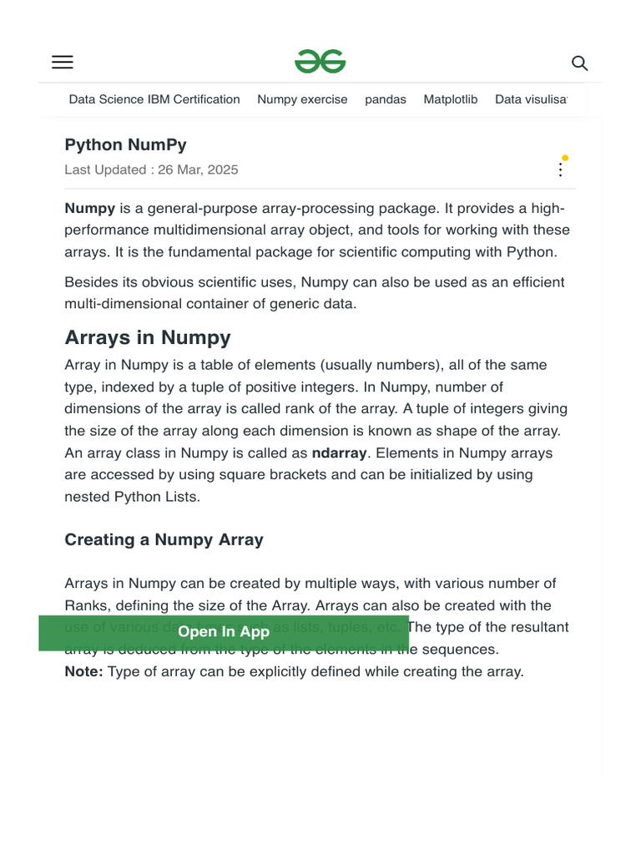This screenshot has width=641, height=855.
Task: Click the bold Note: label
Action: [83, 671]
